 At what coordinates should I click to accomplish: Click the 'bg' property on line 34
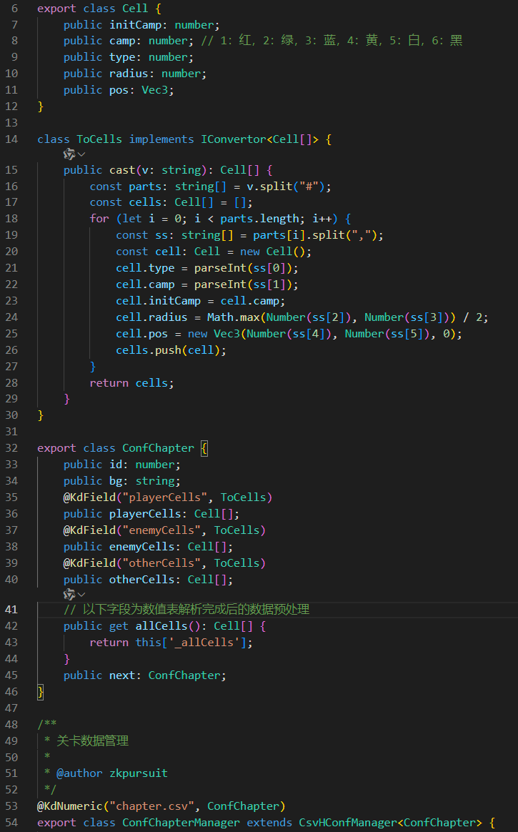[x=116, y=481]
